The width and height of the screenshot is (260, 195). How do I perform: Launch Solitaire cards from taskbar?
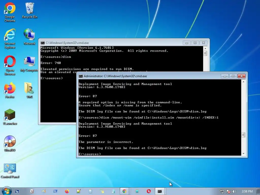click(32, 191)
